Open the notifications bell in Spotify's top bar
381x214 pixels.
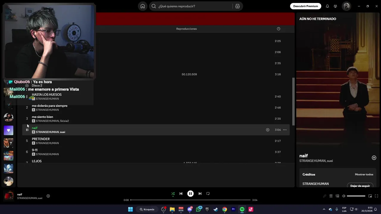click(x=327, y=6)
